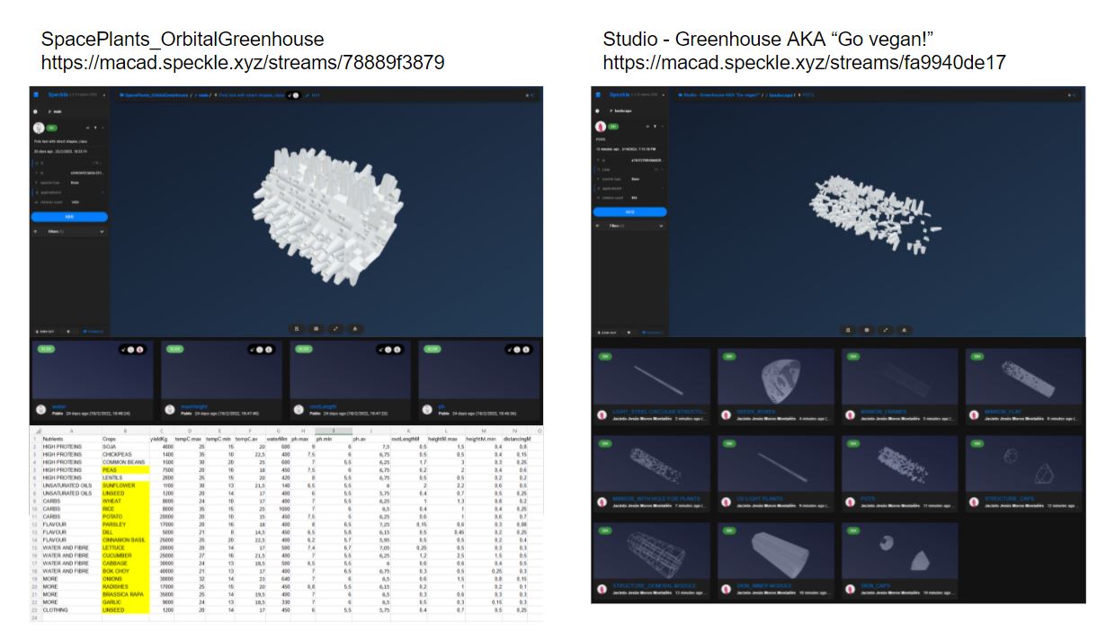Select the SUNFLOWER cell in the spreadsheet
Image resolution: width=1106 pixels, height=632 pixels.
point(117,485)
